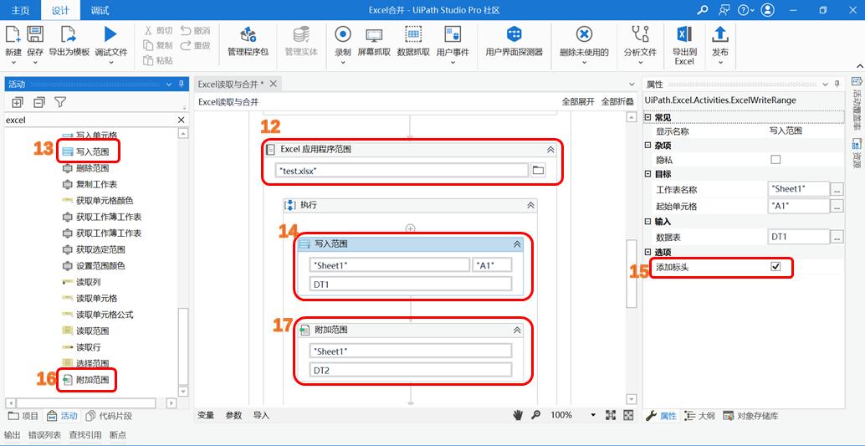This screenshot has width=865, height=446.
Task: Click the 录制 recording icon
Action: coord(343,34)
